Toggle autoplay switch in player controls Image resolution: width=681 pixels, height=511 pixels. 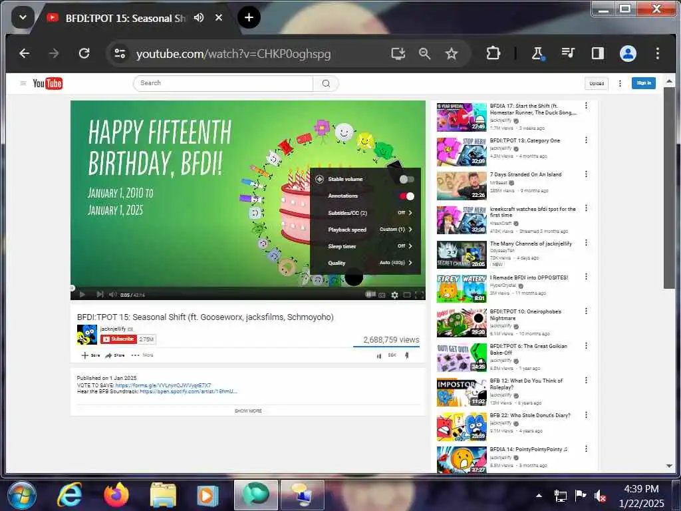370,294
